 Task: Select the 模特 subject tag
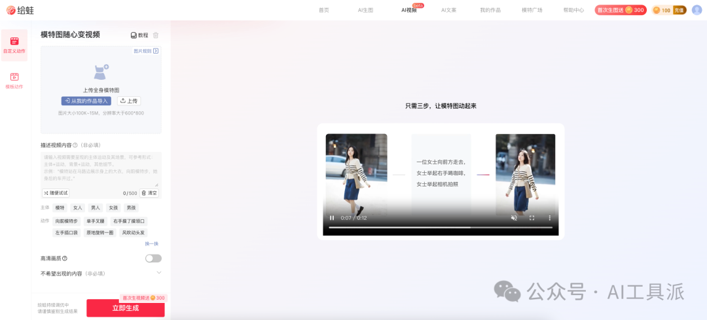pos(60,208)
